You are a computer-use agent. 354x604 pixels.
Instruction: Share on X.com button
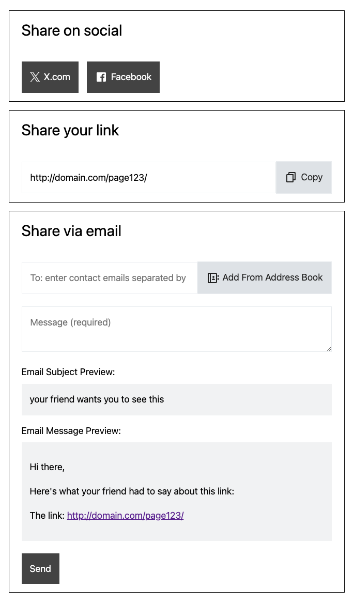click(50, 77)
